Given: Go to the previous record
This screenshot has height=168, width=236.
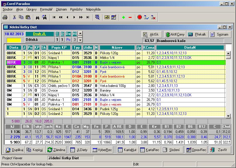Looking at the screenshot, I should pos(68,17).
